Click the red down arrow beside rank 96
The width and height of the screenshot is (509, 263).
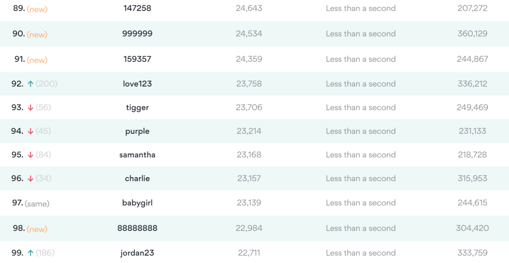pos(31,178)
